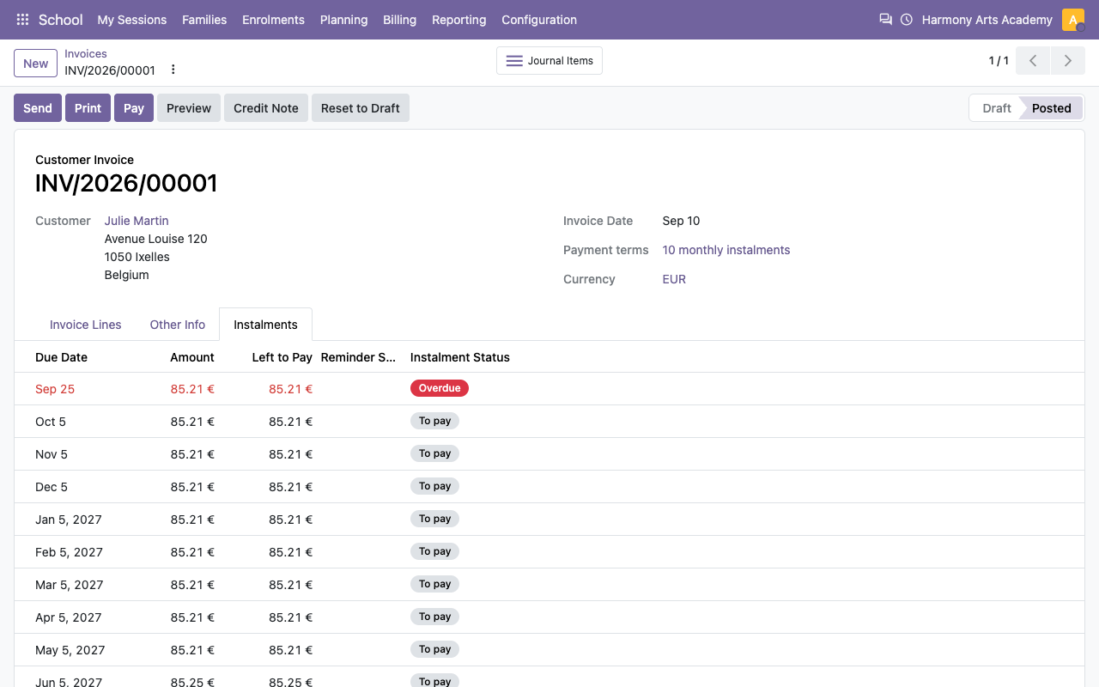
Task: Open the Reporting menu
Action: tap(458, 20)
